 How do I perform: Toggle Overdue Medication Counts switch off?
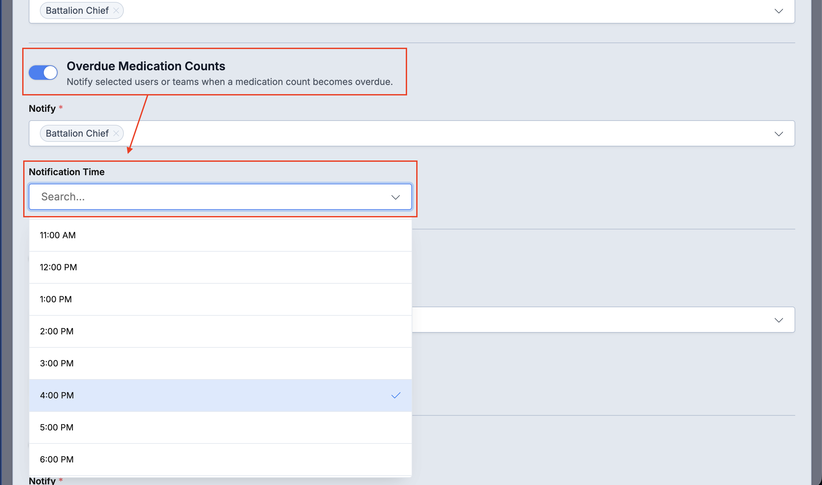(x=43, y=73)
